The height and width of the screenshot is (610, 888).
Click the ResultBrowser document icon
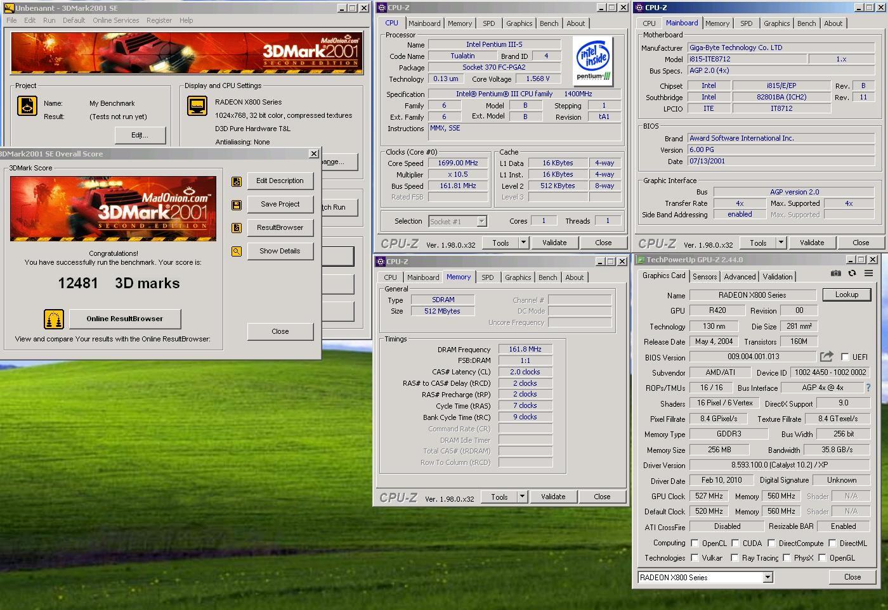(x=237, y=228)
